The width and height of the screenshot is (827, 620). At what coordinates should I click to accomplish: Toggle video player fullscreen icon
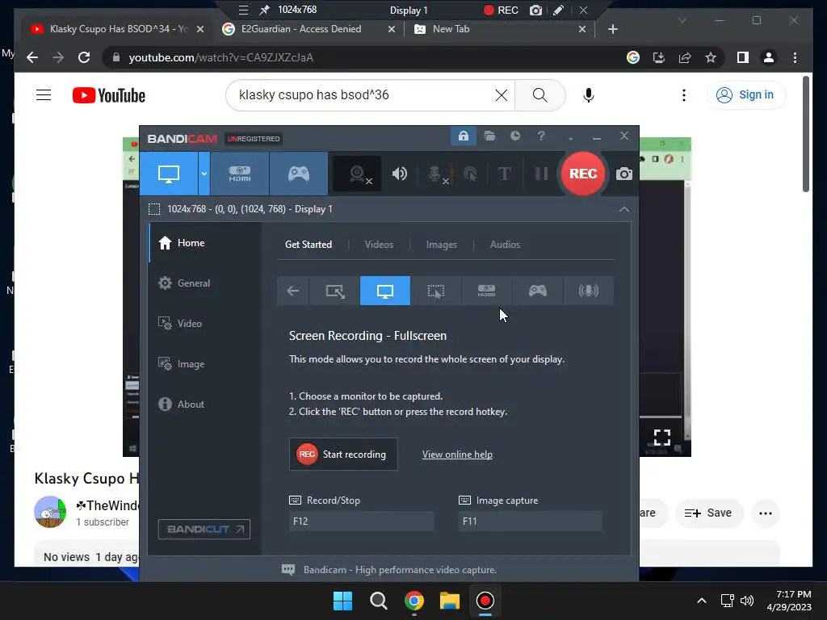pos(662,437)
